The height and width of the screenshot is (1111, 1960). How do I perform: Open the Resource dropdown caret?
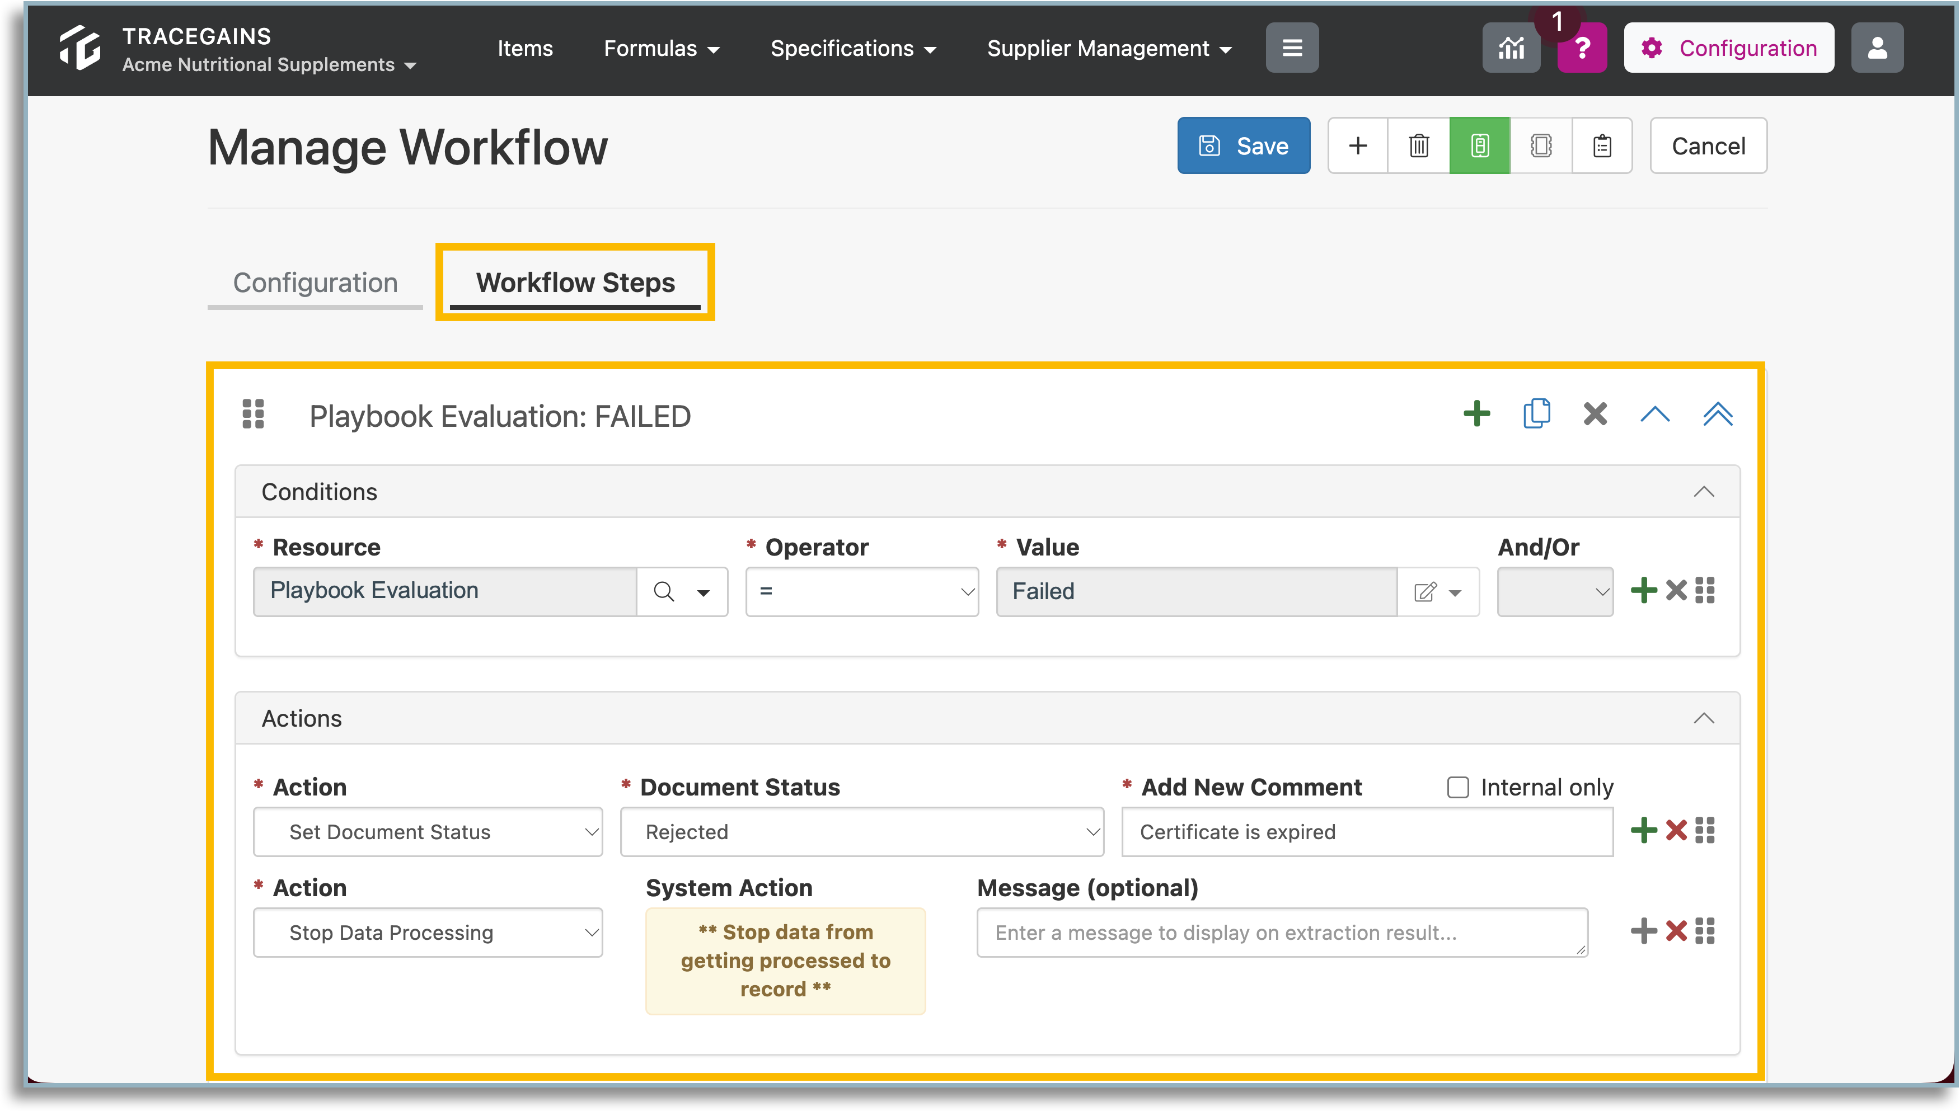704,592
